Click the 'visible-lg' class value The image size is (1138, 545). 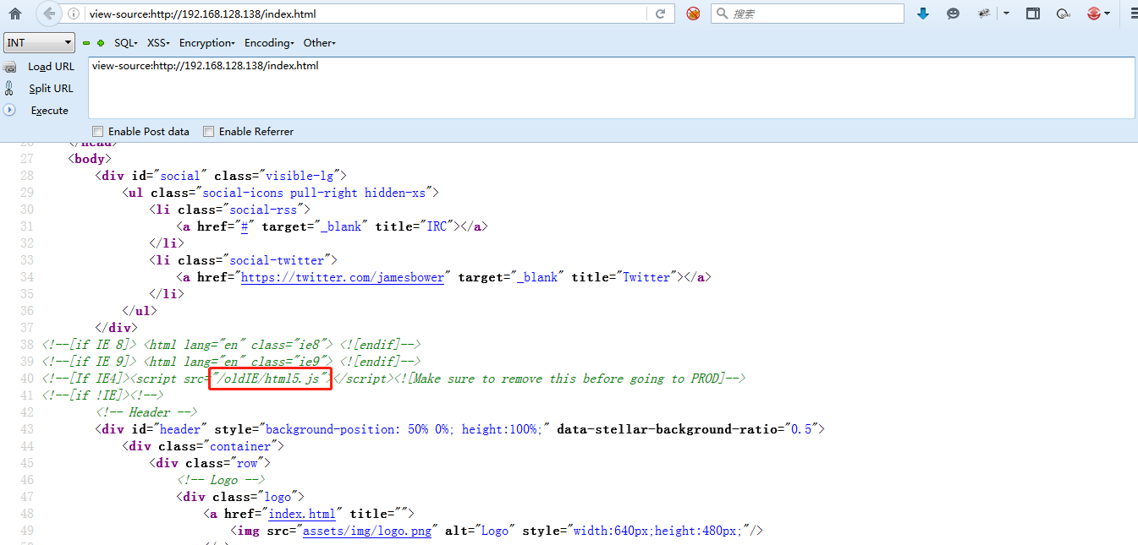pos(301,176)
